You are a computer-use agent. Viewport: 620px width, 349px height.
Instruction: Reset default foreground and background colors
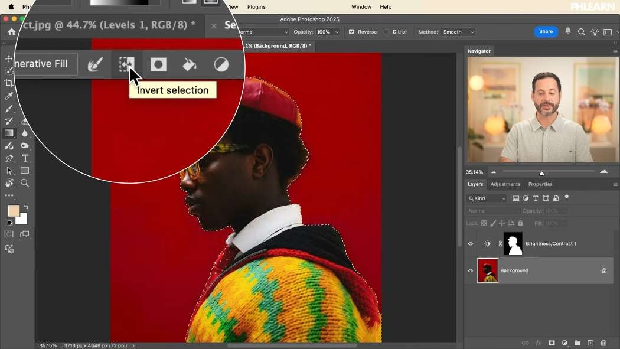[x=9, y=223]
